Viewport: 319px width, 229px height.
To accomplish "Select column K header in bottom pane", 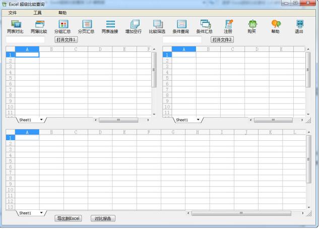I will [271, 132].
